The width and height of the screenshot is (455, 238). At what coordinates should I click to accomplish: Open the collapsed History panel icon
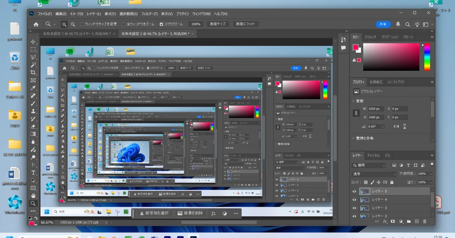(343, 40)
